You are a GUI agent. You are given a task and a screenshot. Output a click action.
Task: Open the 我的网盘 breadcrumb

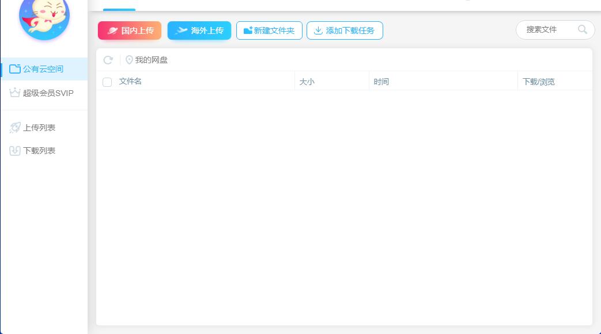[152, 60]
